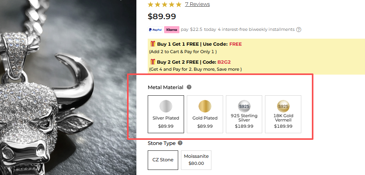Open the 7 Reviews link
This screenshot has height=175, width=365.
pos(197,4)
